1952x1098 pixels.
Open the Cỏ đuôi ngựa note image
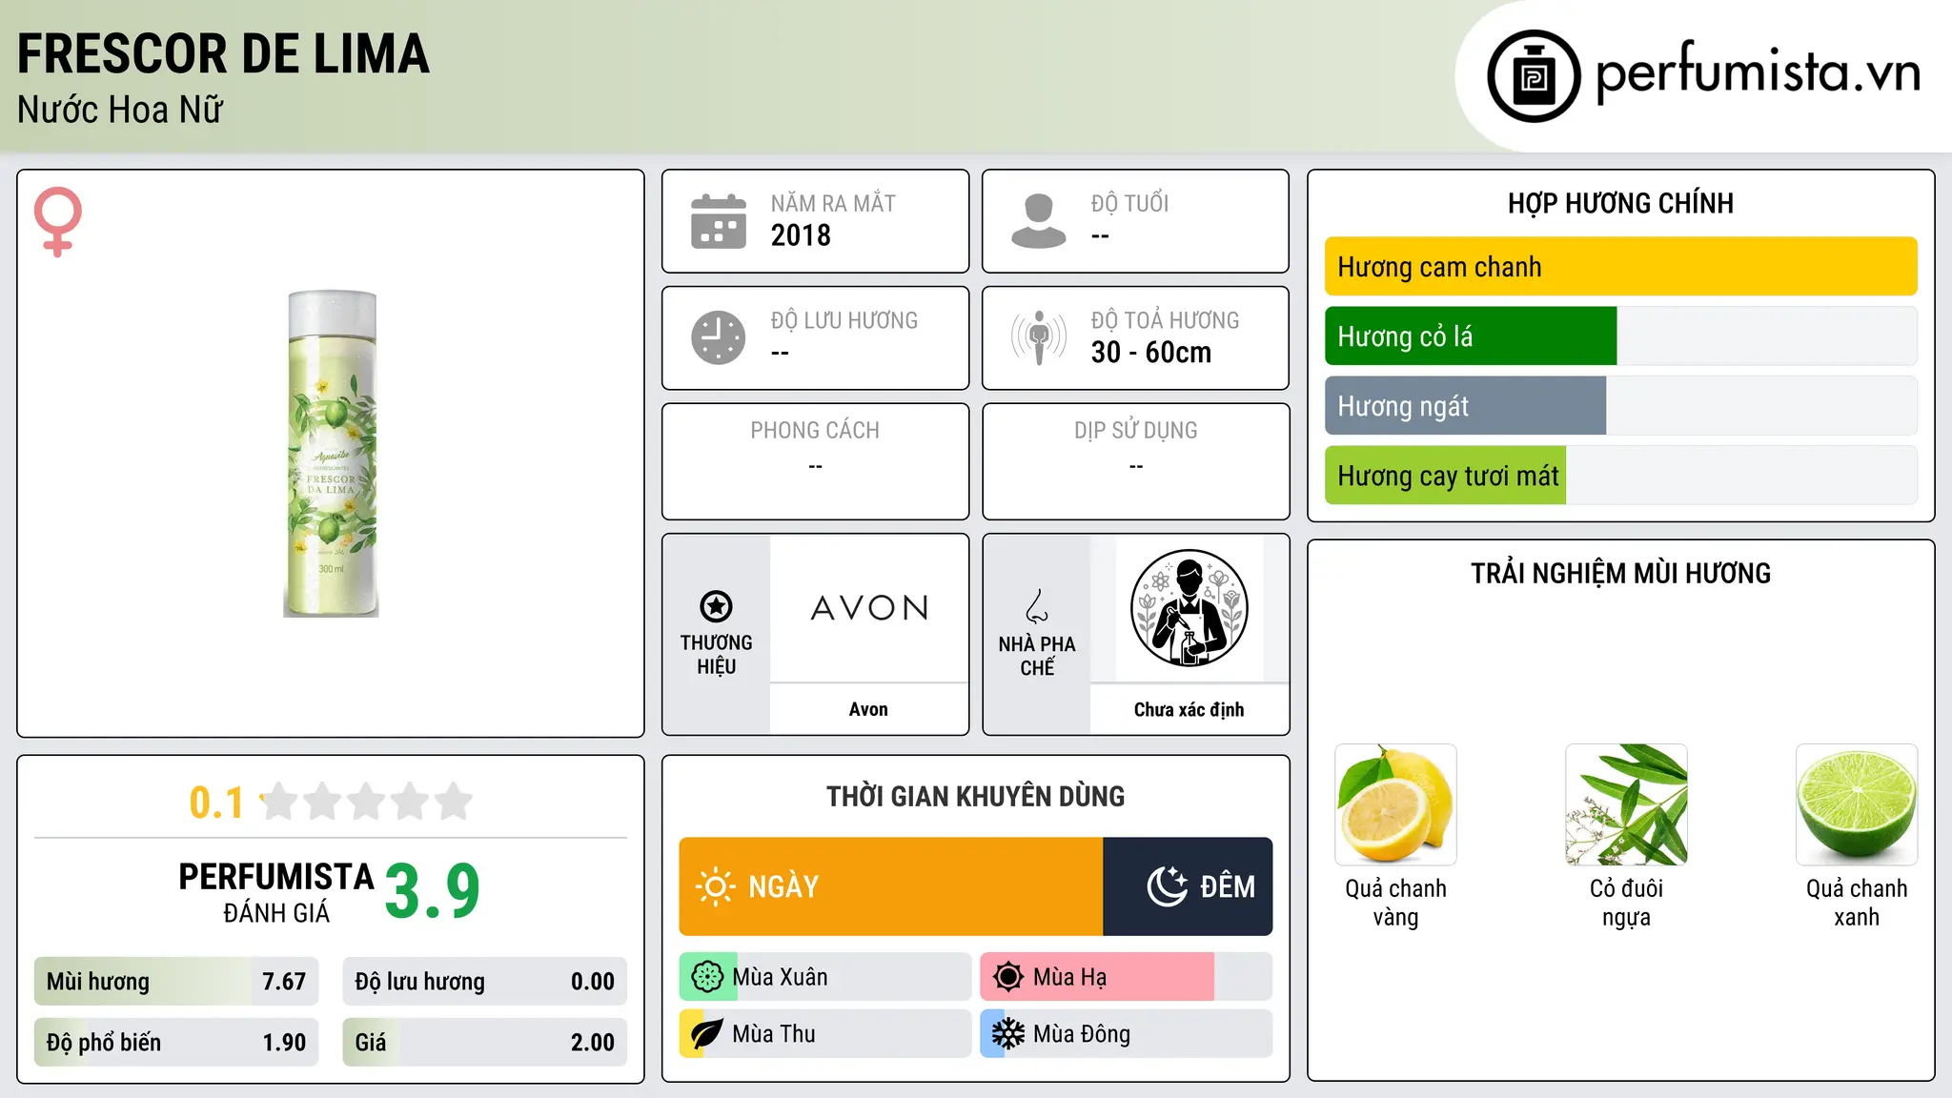(1626, 804)
